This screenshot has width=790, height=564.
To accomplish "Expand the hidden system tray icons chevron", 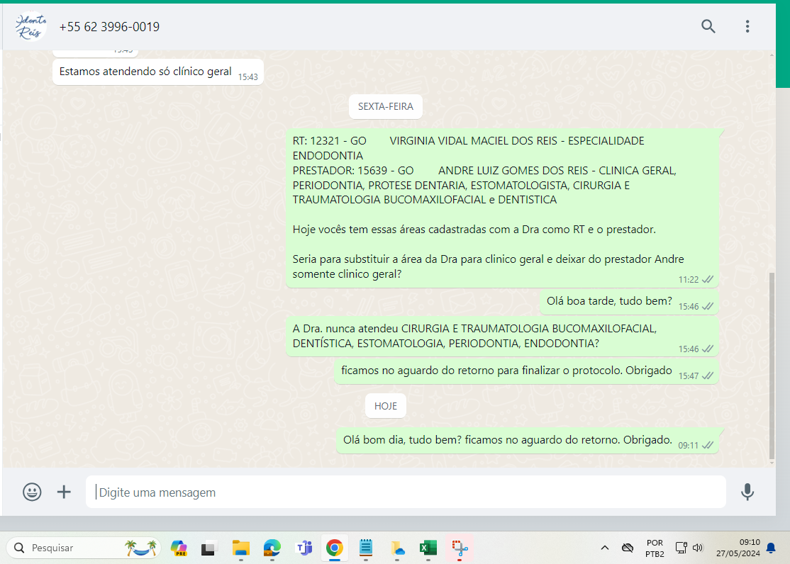I will point(605,548).
